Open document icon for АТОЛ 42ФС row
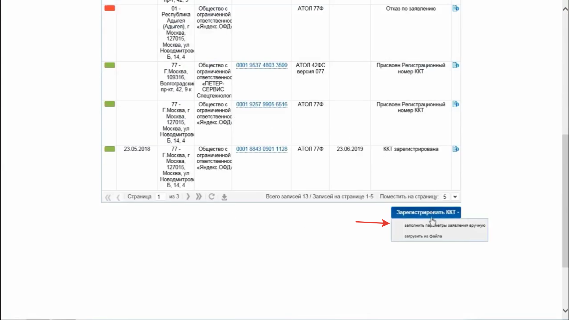 pos(455,65)
